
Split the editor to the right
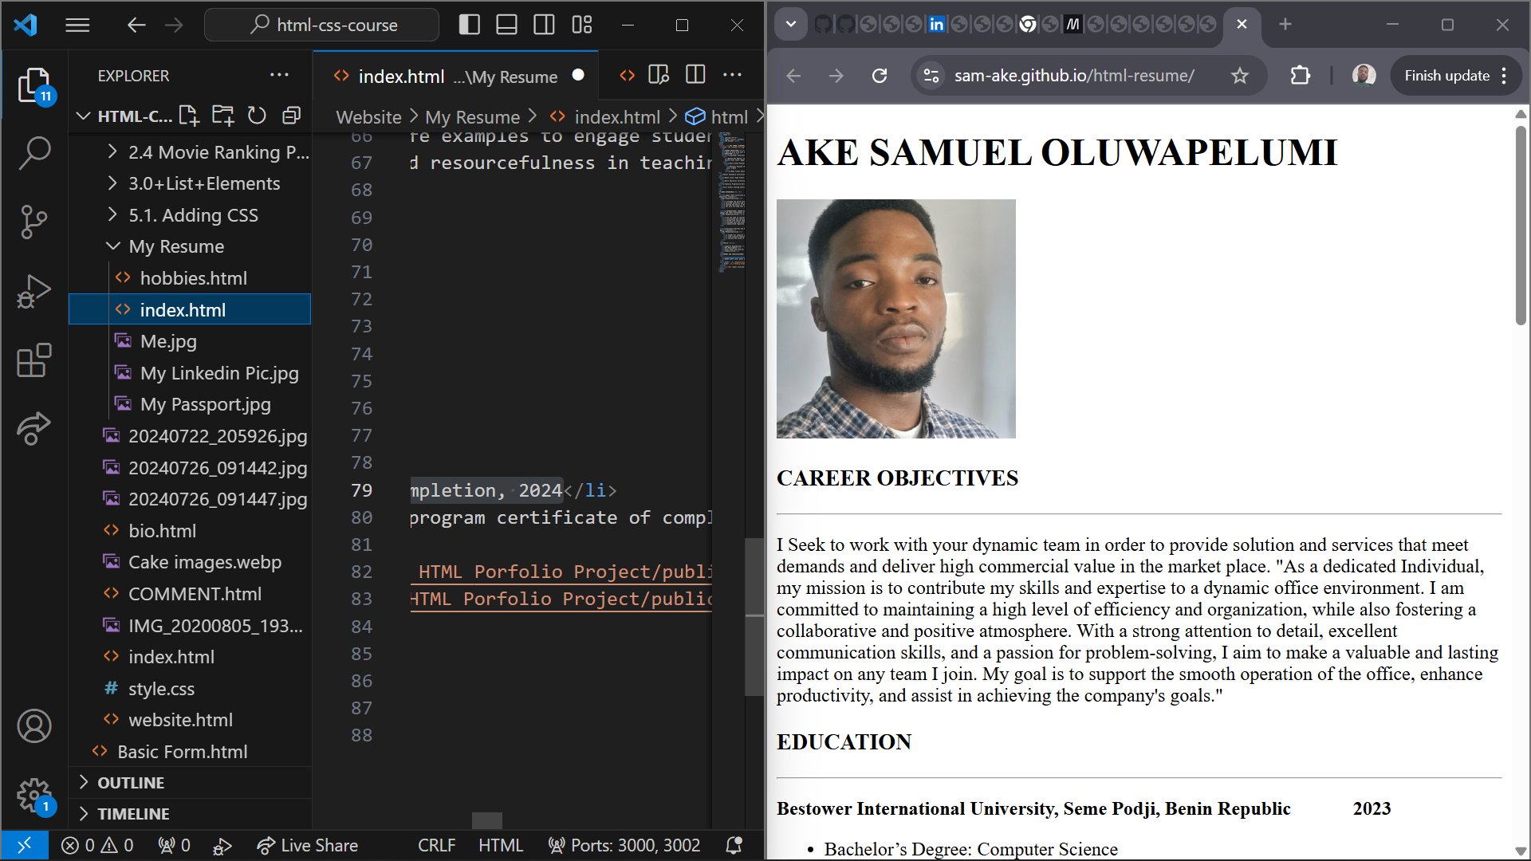(x=695, y=75)
